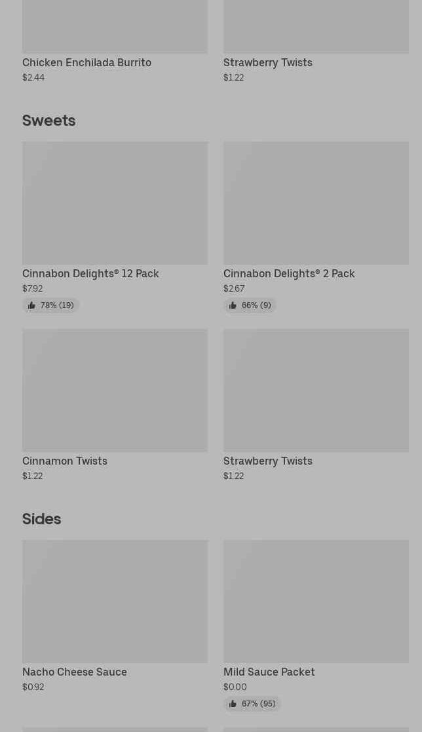Click the thumbs-up icon on Cinnabon Delights 2 Pack

pyautogui.click(x=233, y=305)
